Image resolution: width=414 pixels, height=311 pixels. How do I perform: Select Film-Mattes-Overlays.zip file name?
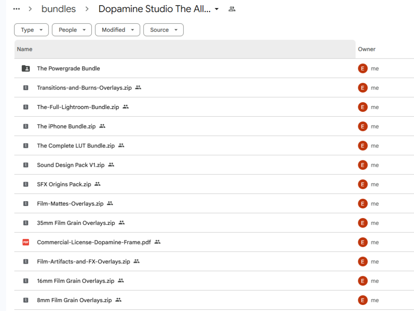coord(70,204)
